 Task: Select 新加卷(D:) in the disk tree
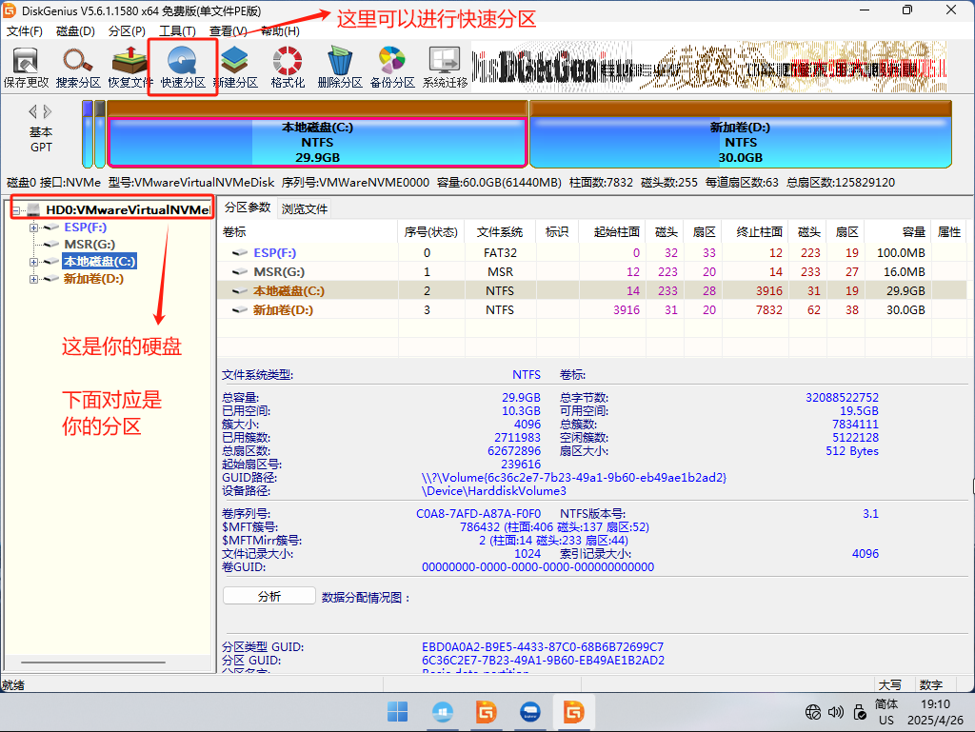pos(93,279)
